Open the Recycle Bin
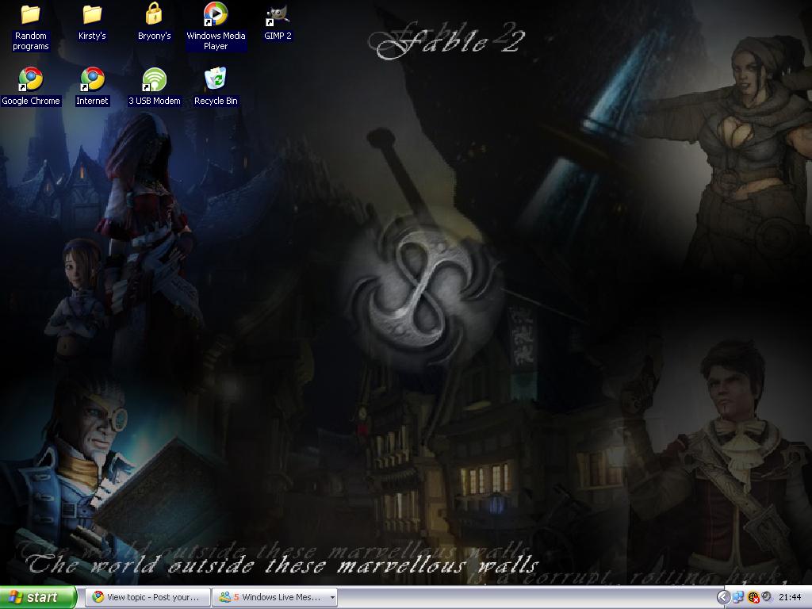 (216, 79)
